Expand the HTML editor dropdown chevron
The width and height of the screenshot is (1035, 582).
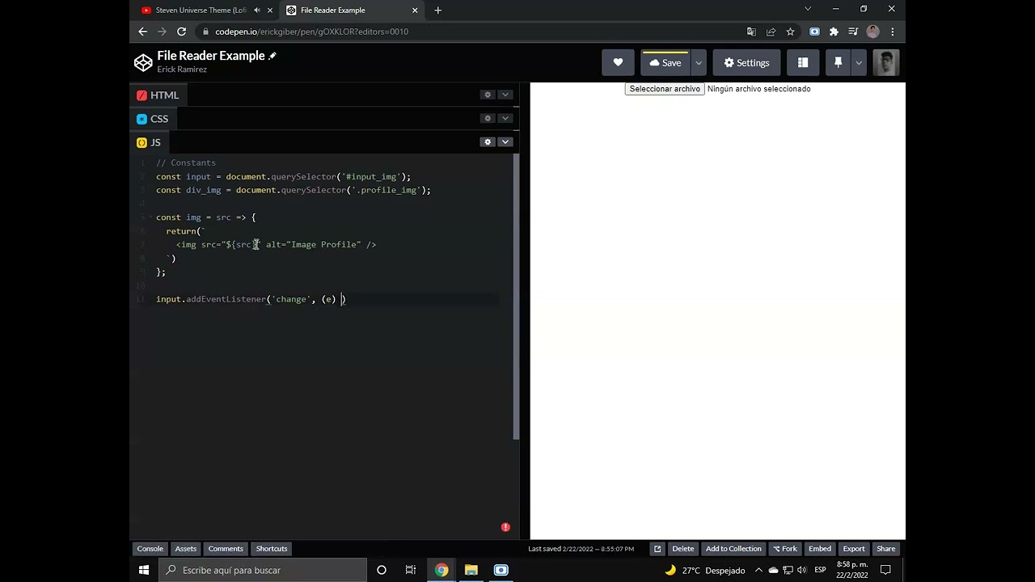505,95
